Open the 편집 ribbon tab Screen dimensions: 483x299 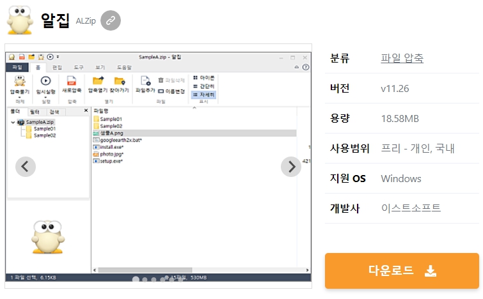57,67
